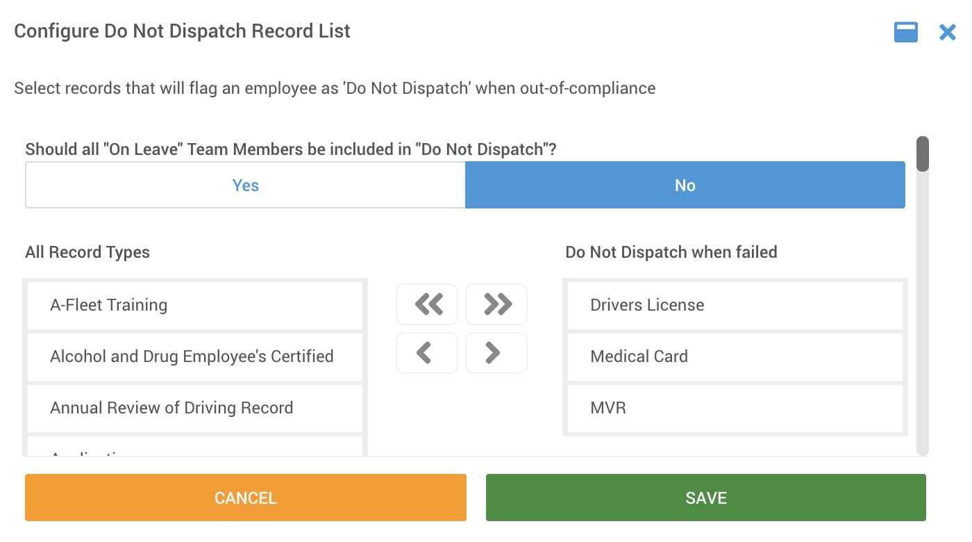Select 'MVR' in the right column
972x542 pixels.
(735, 408)
